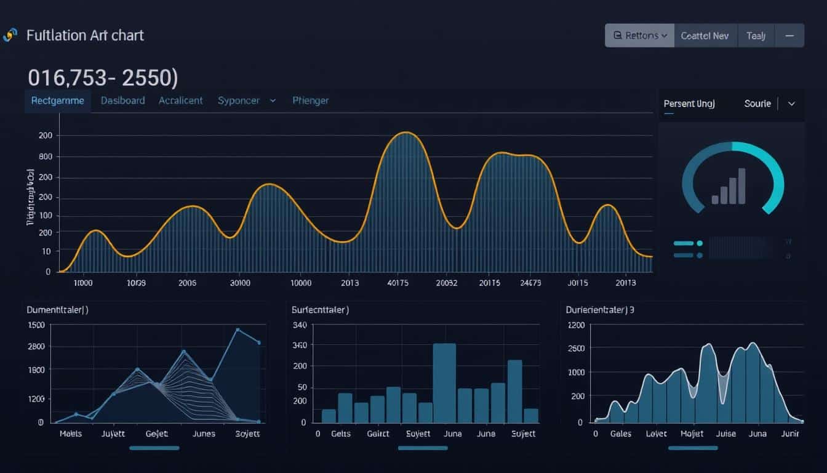Click the Galrct label in Burfecnttaler chart

pos(378,434)
